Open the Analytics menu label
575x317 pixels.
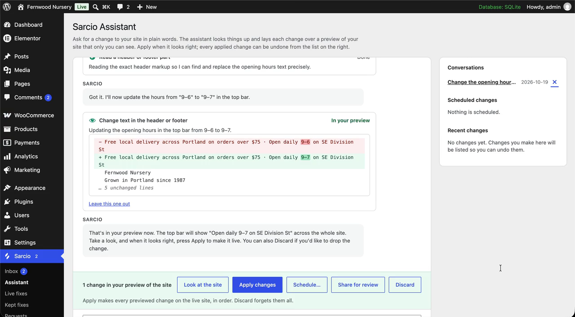[x=26, y=156]
